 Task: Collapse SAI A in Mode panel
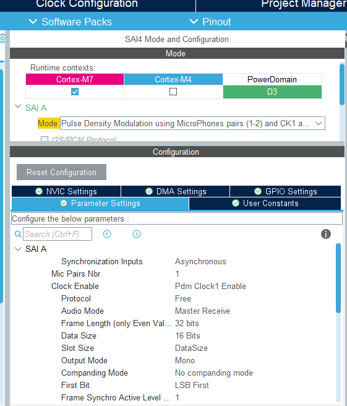(18, 106)
